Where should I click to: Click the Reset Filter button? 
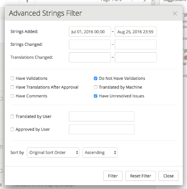tap(141, 176)
